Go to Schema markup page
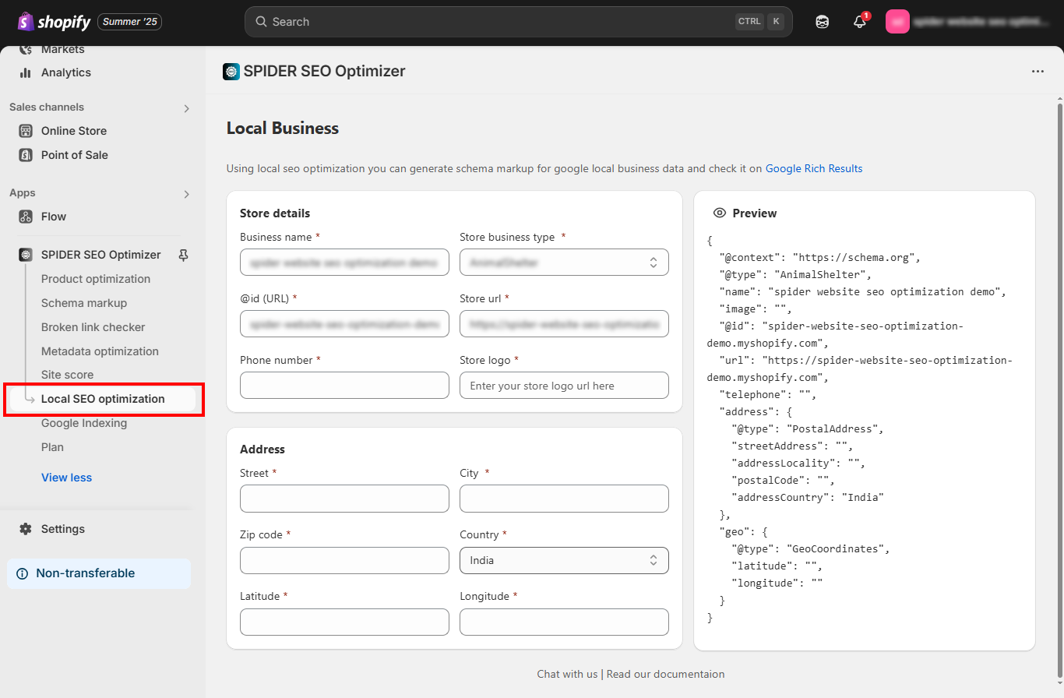This screenshot has height=698, width=1064. (83, 303)
